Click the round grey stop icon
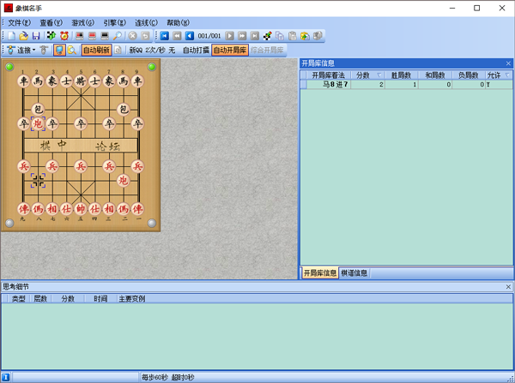Viewport: 515px width, 383px height. [x=132, y=36]
